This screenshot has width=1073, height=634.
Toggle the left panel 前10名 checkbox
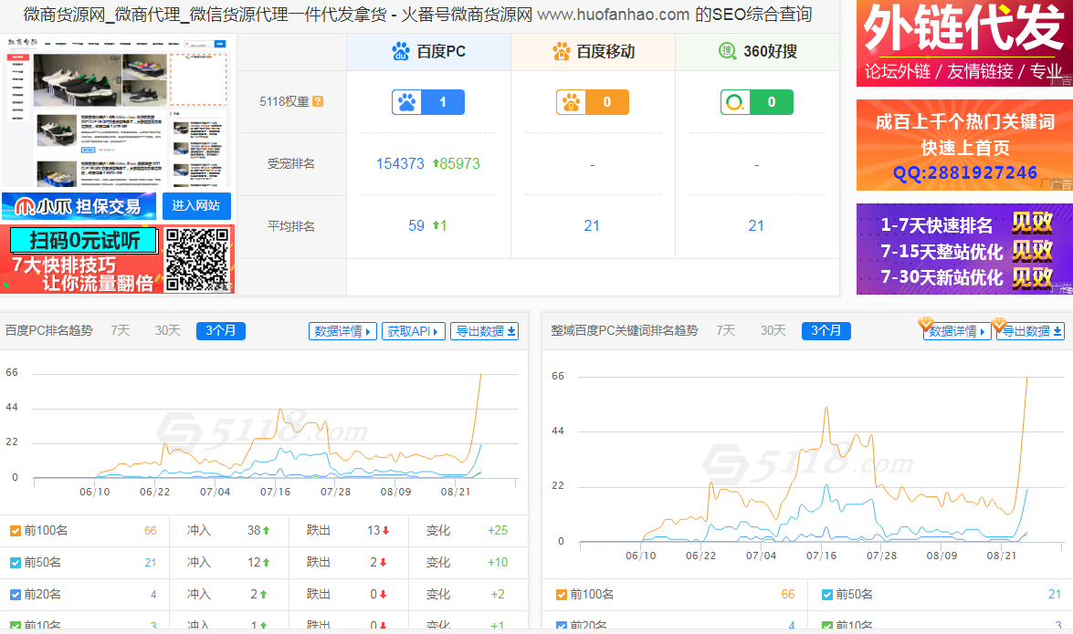15,625
